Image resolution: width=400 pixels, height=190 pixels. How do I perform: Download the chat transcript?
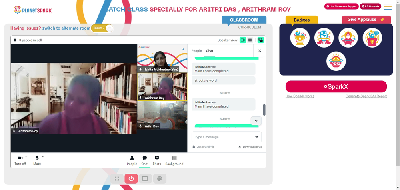[250, 147]
